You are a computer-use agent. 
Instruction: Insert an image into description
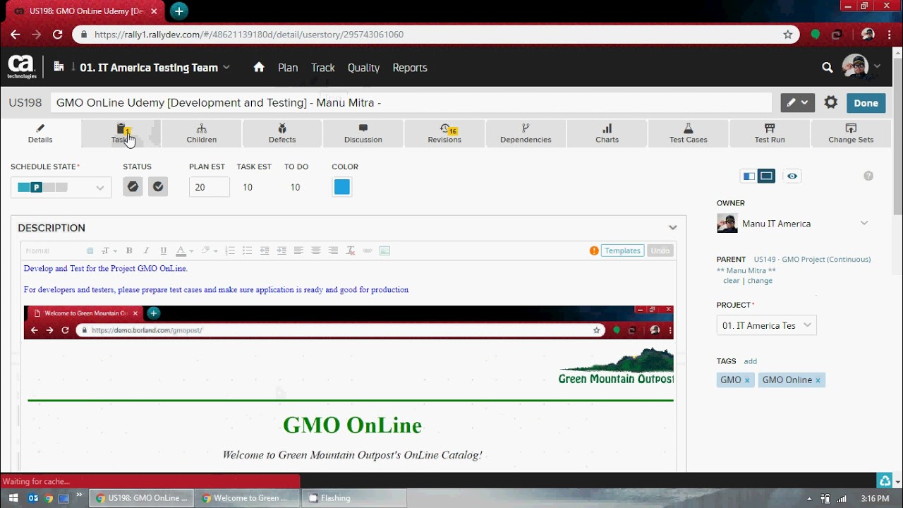pyautogui.click(x=384, y=250)
